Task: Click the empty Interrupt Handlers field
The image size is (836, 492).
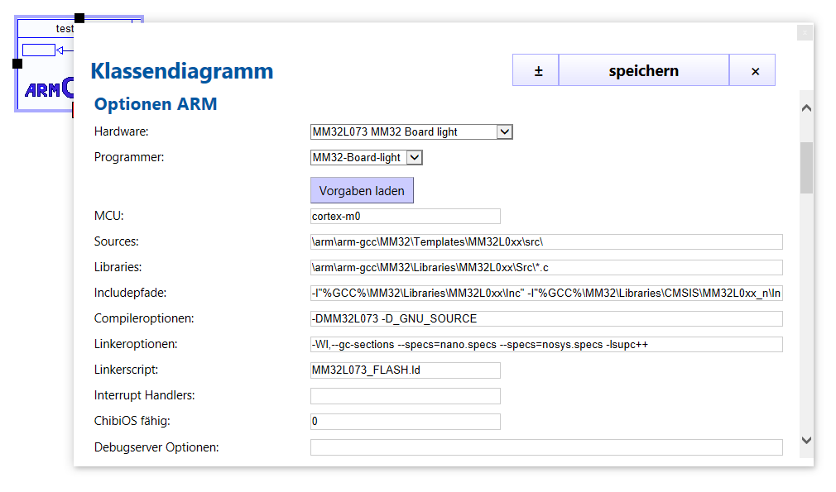Action: (x=405, y=396)
